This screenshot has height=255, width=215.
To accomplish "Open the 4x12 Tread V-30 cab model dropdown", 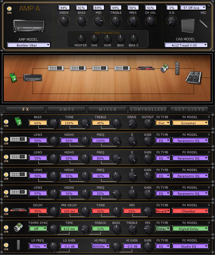I will (186, 45).
